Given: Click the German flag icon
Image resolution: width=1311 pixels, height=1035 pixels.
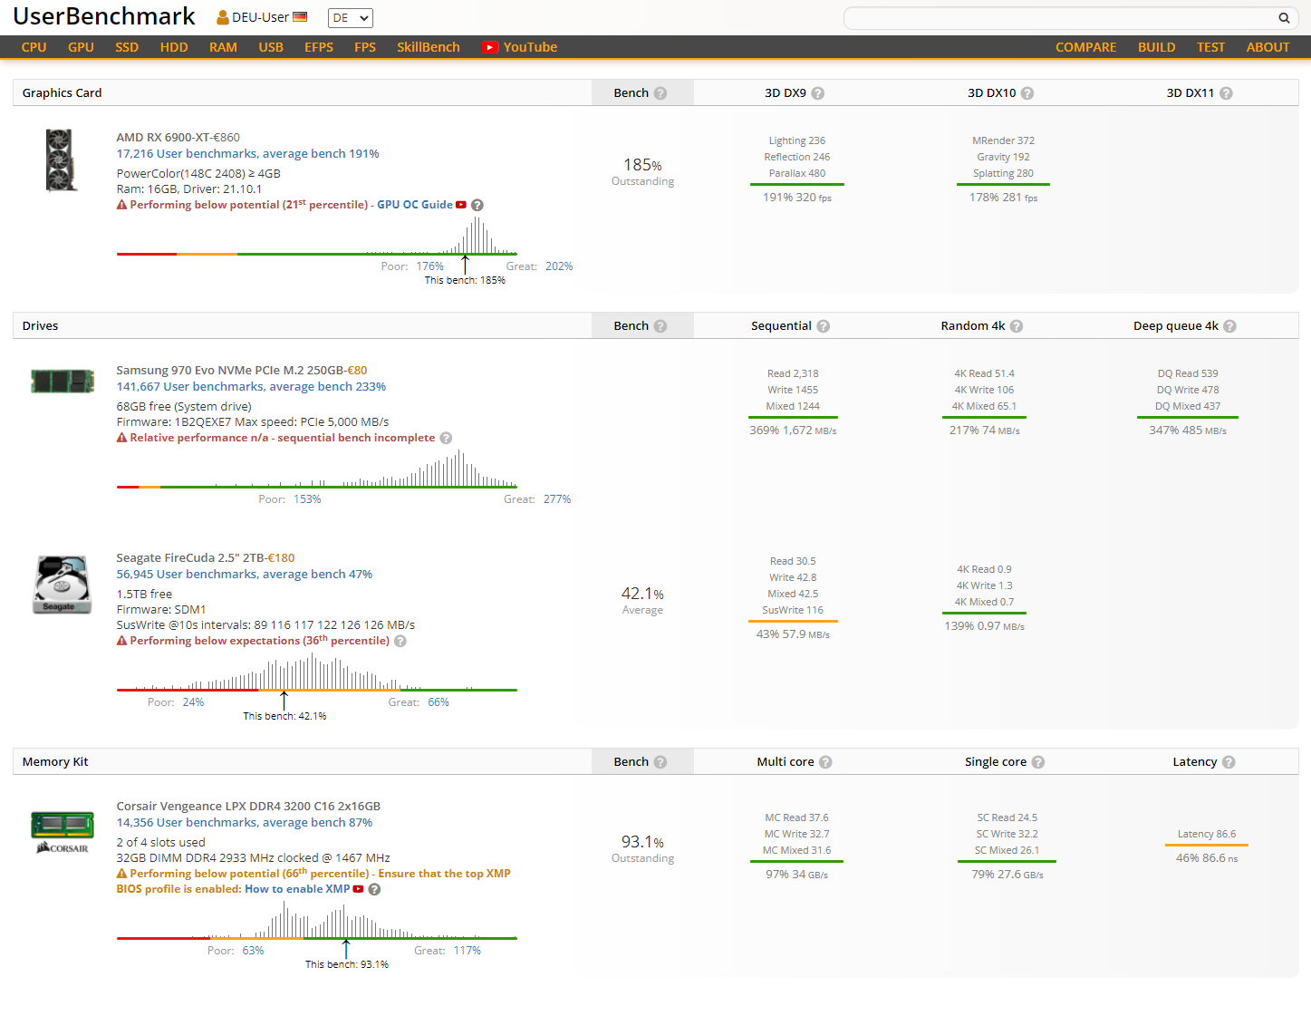Looking at the screenshot, I should coord(300,17).
